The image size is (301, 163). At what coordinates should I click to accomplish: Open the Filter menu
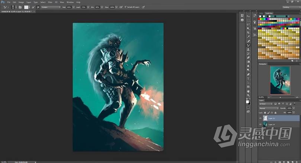(50, 2)
